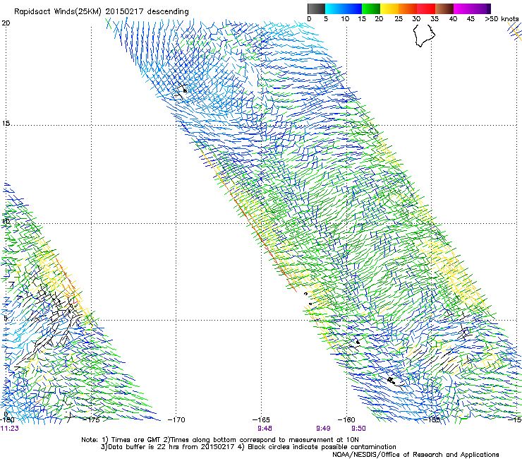Image resolution: width=522 pixels, height=459 pixels.
Task: Click the legend tick label 25
Action: pyautogui.click(x=399, y=19)
